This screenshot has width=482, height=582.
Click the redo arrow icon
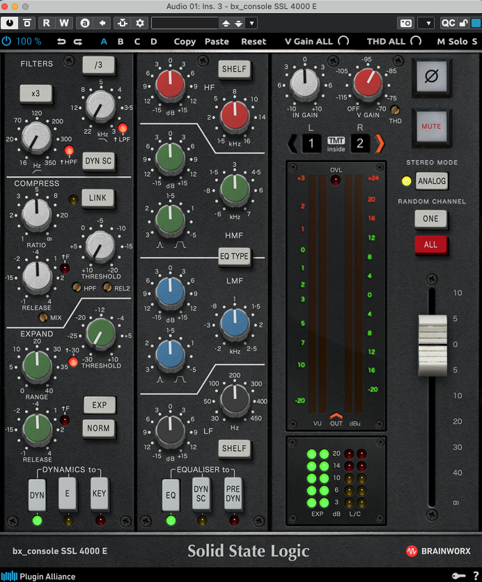tap(78, 42)
